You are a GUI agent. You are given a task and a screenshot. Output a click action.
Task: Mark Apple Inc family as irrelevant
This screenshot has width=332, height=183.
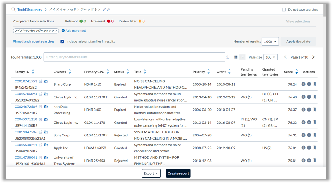[309, 148]
